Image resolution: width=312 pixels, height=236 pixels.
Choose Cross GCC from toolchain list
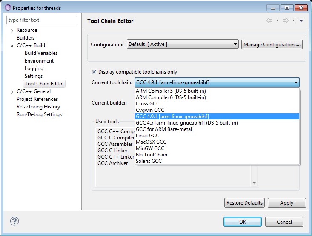217,104
